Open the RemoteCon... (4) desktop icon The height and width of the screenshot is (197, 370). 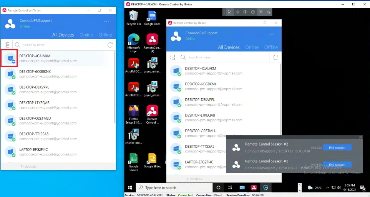point(152,43)
